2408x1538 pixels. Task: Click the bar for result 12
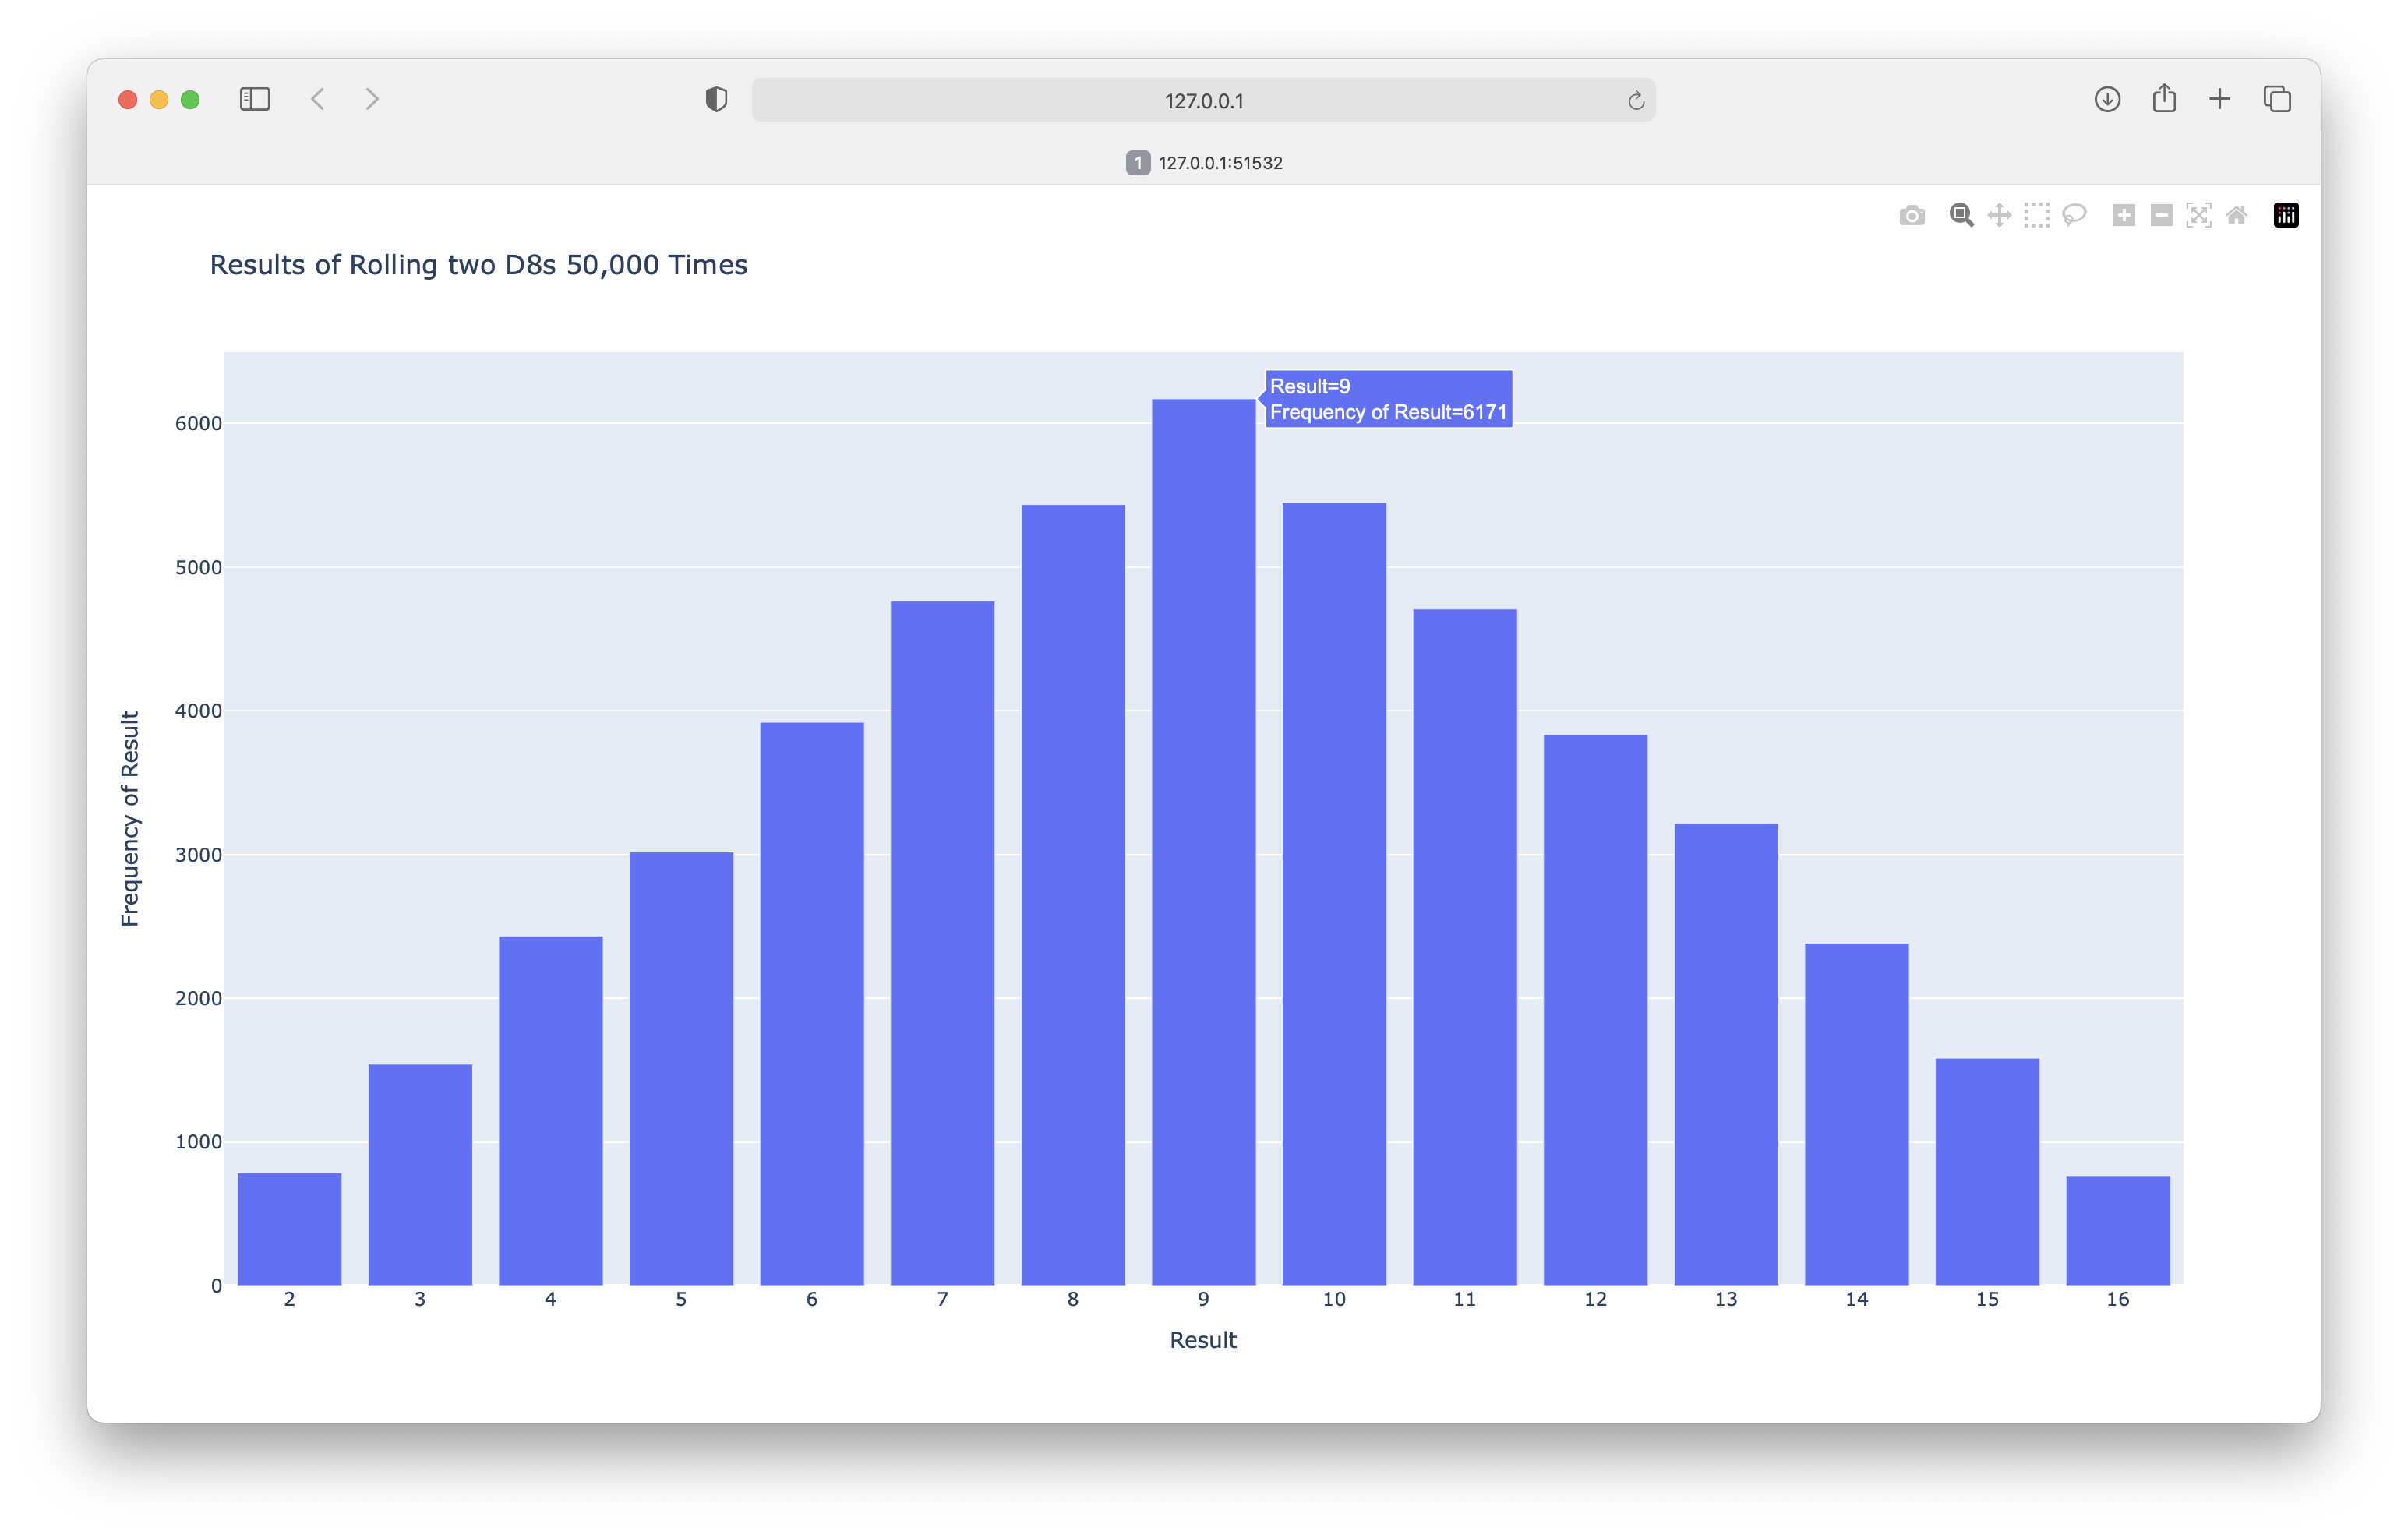click(x=1596, y=1010)
